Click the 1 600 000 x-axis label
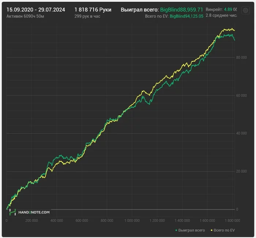Image resolution: width=256 pixels, height=238 pixels. pos(207,220)
